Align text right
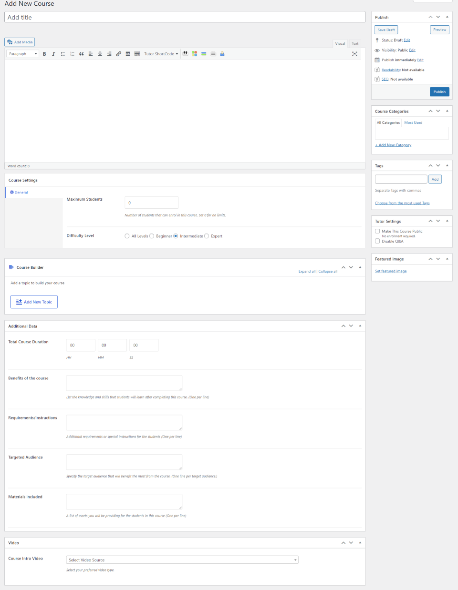The height and width of the screenshot is (590, 458). 109,54
